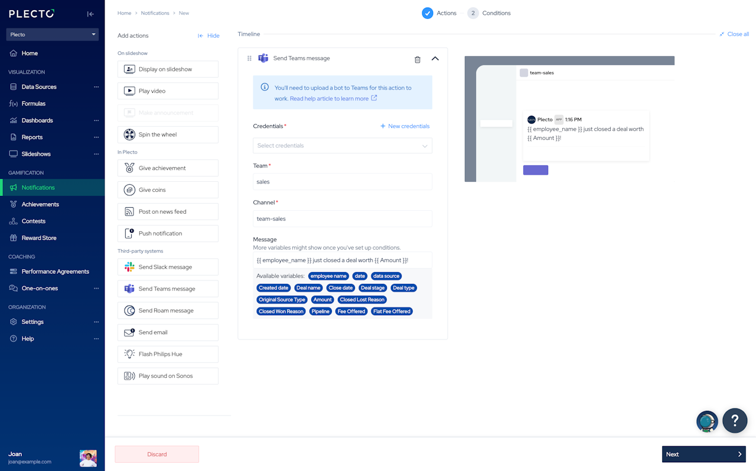Go to the Conditions step
The width and height of the screenshot is (756, 471).
[x=489, y=13]
